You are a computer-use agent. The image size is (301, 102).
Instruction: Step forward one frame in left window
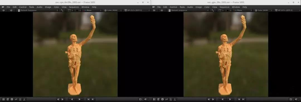(62, 99)
